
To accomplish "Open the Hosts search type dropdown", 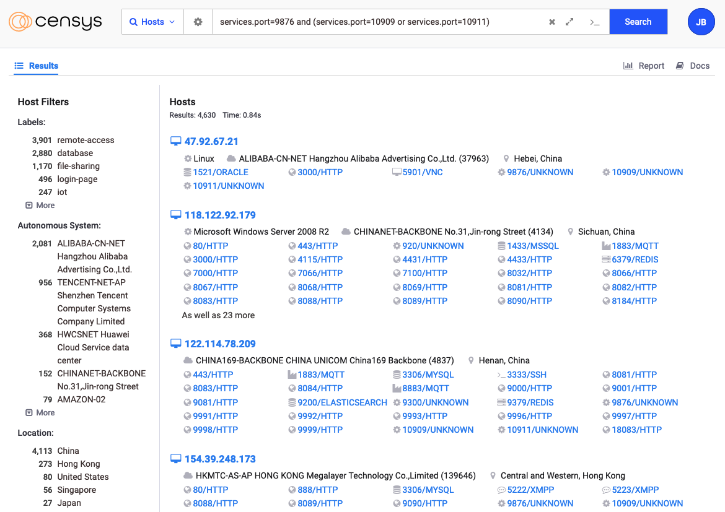I will click(x=152, y=22).
